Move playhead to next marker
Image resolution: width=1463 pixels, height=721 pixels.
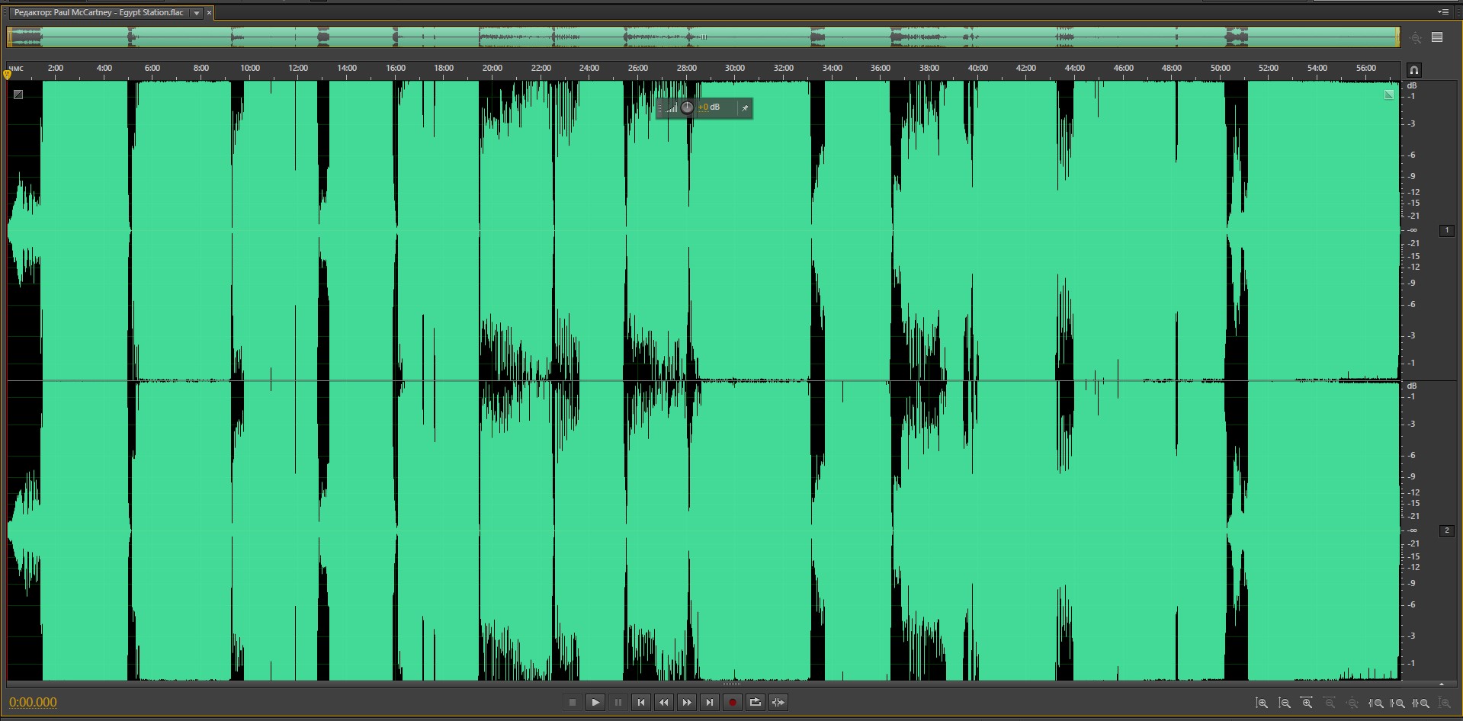[710, 703]
